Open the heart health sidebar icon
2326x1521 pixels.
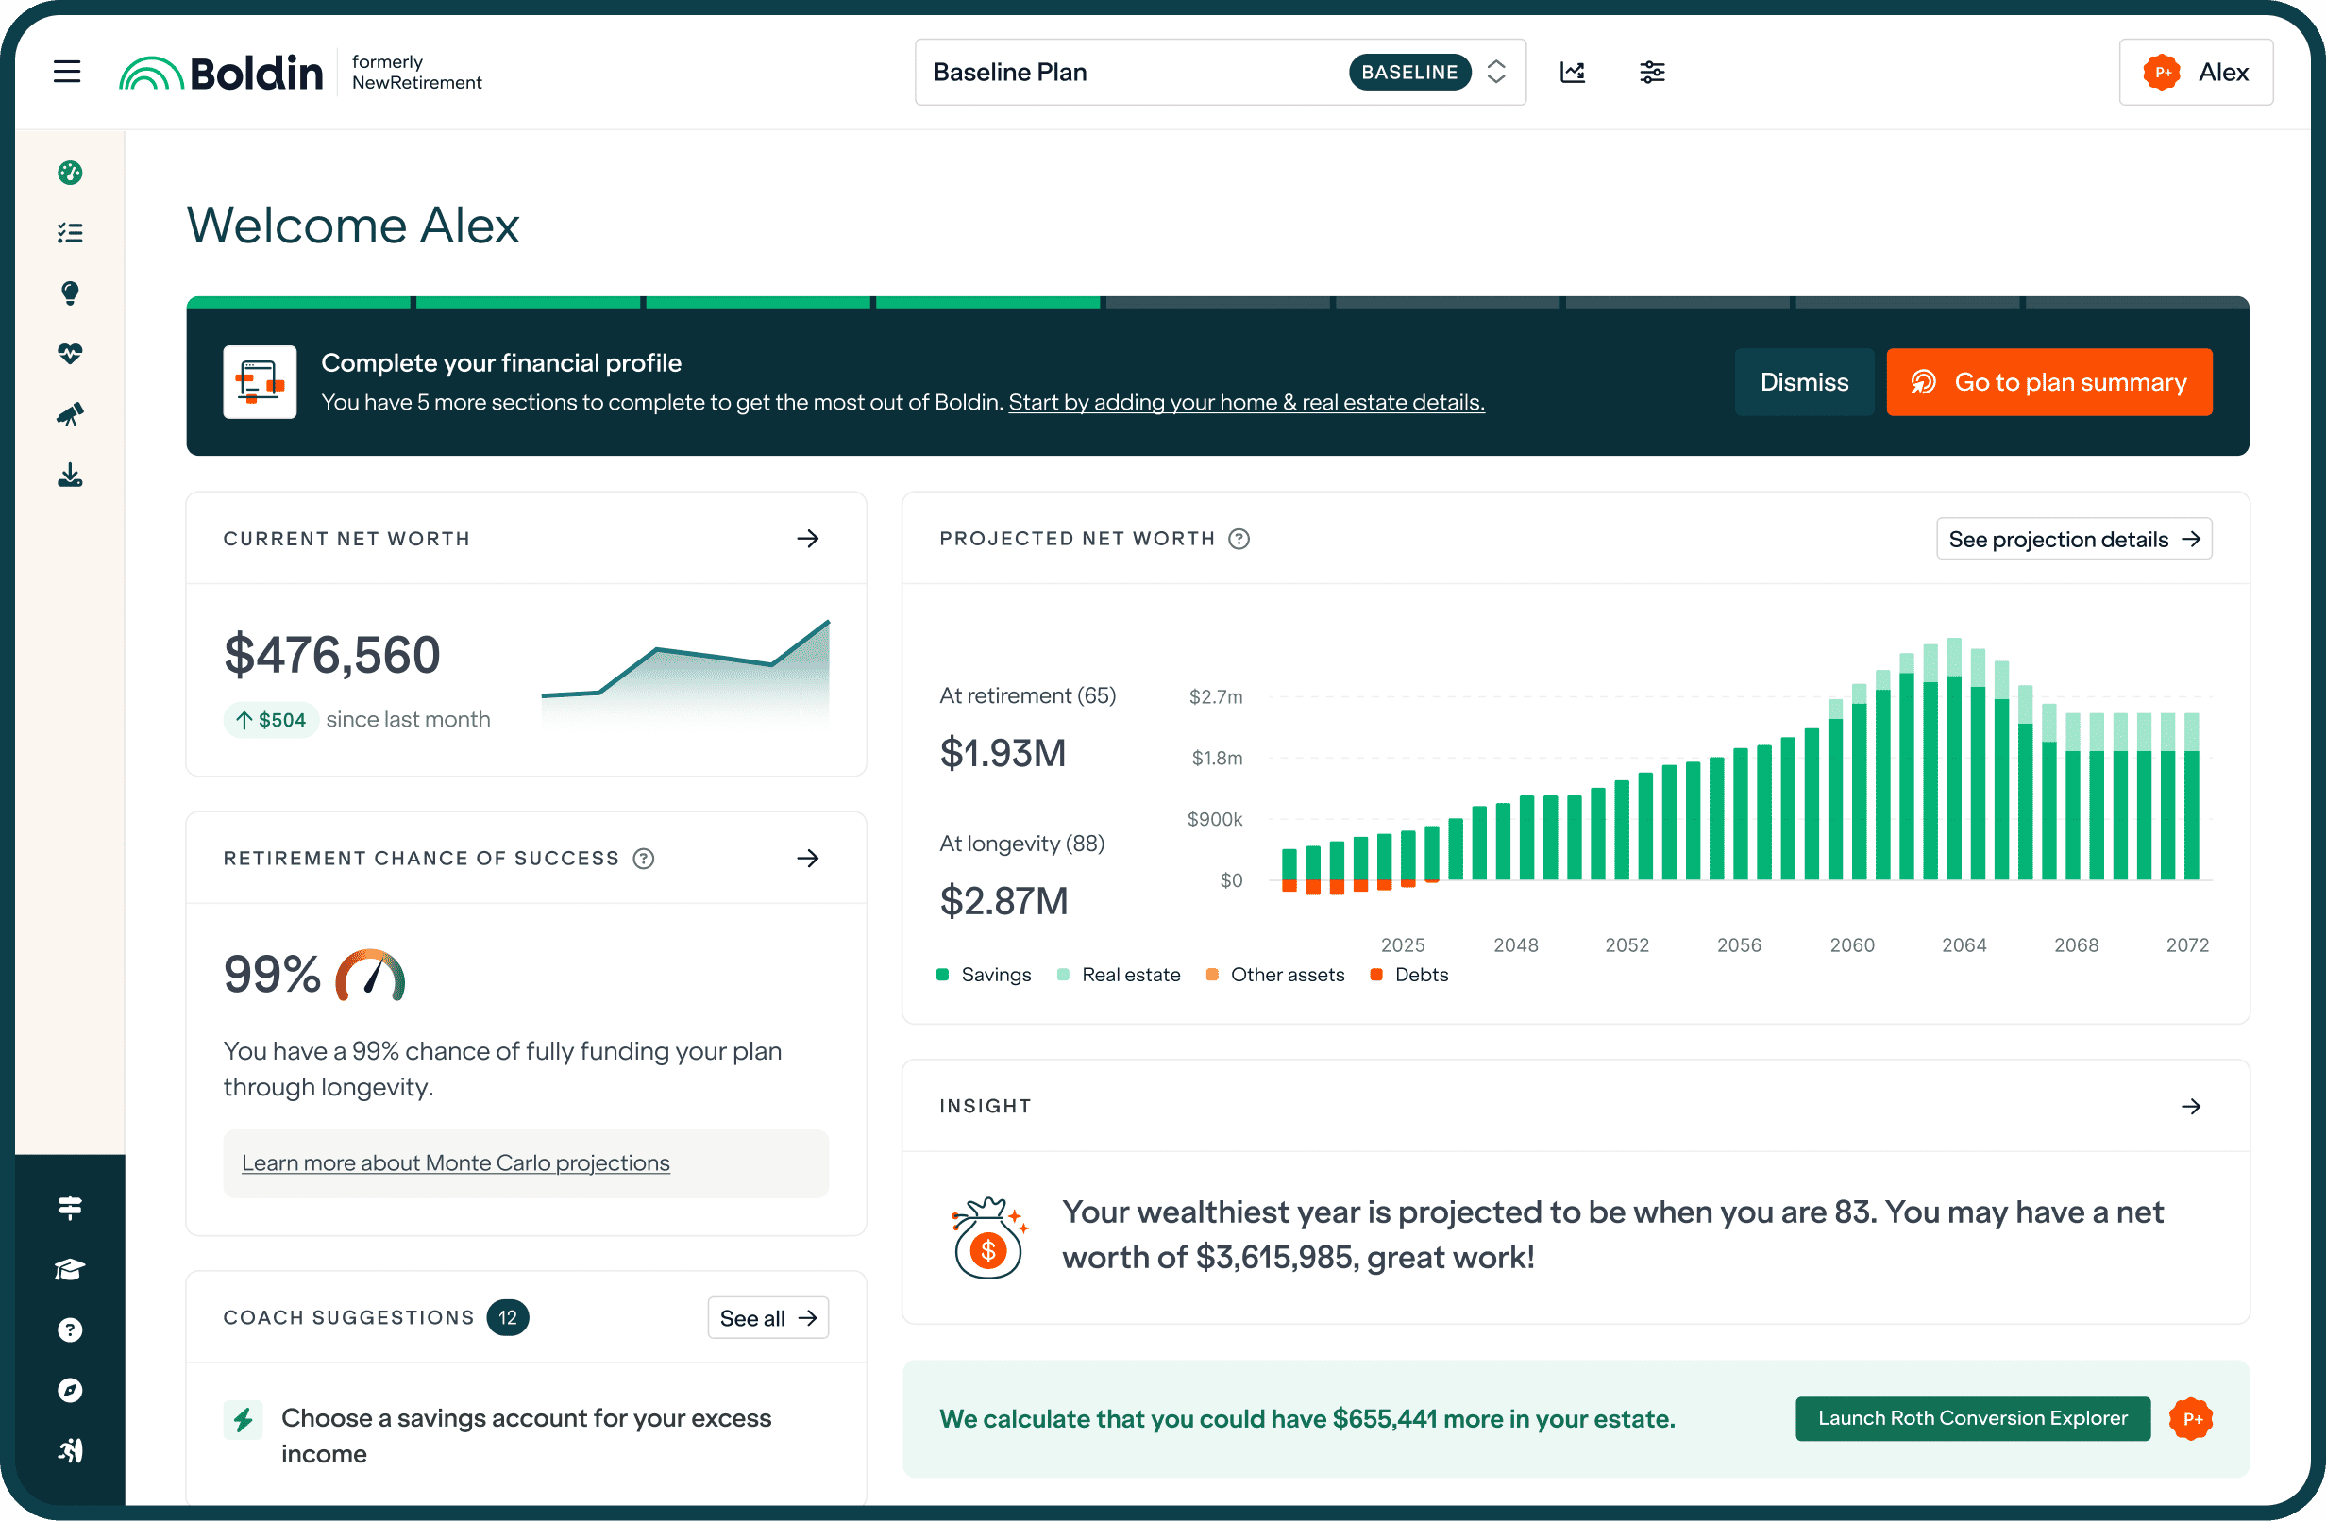70,354
